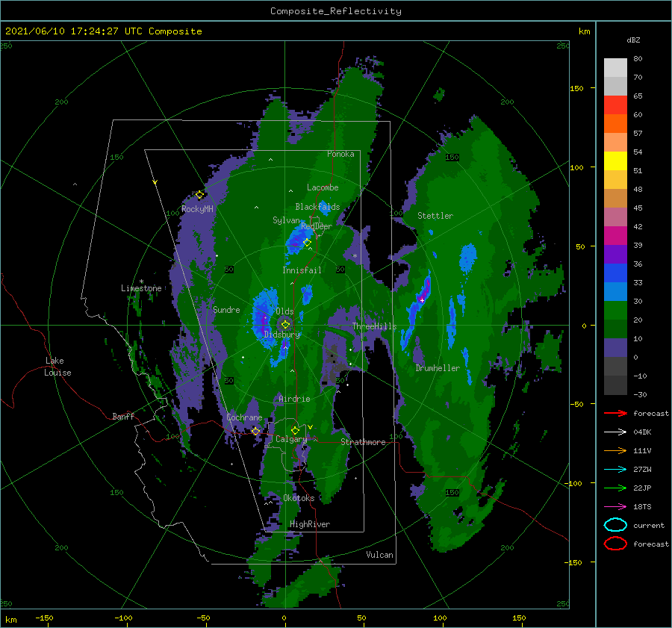Click the Cochrane city label
672x628 pixels.
point(244,417)
